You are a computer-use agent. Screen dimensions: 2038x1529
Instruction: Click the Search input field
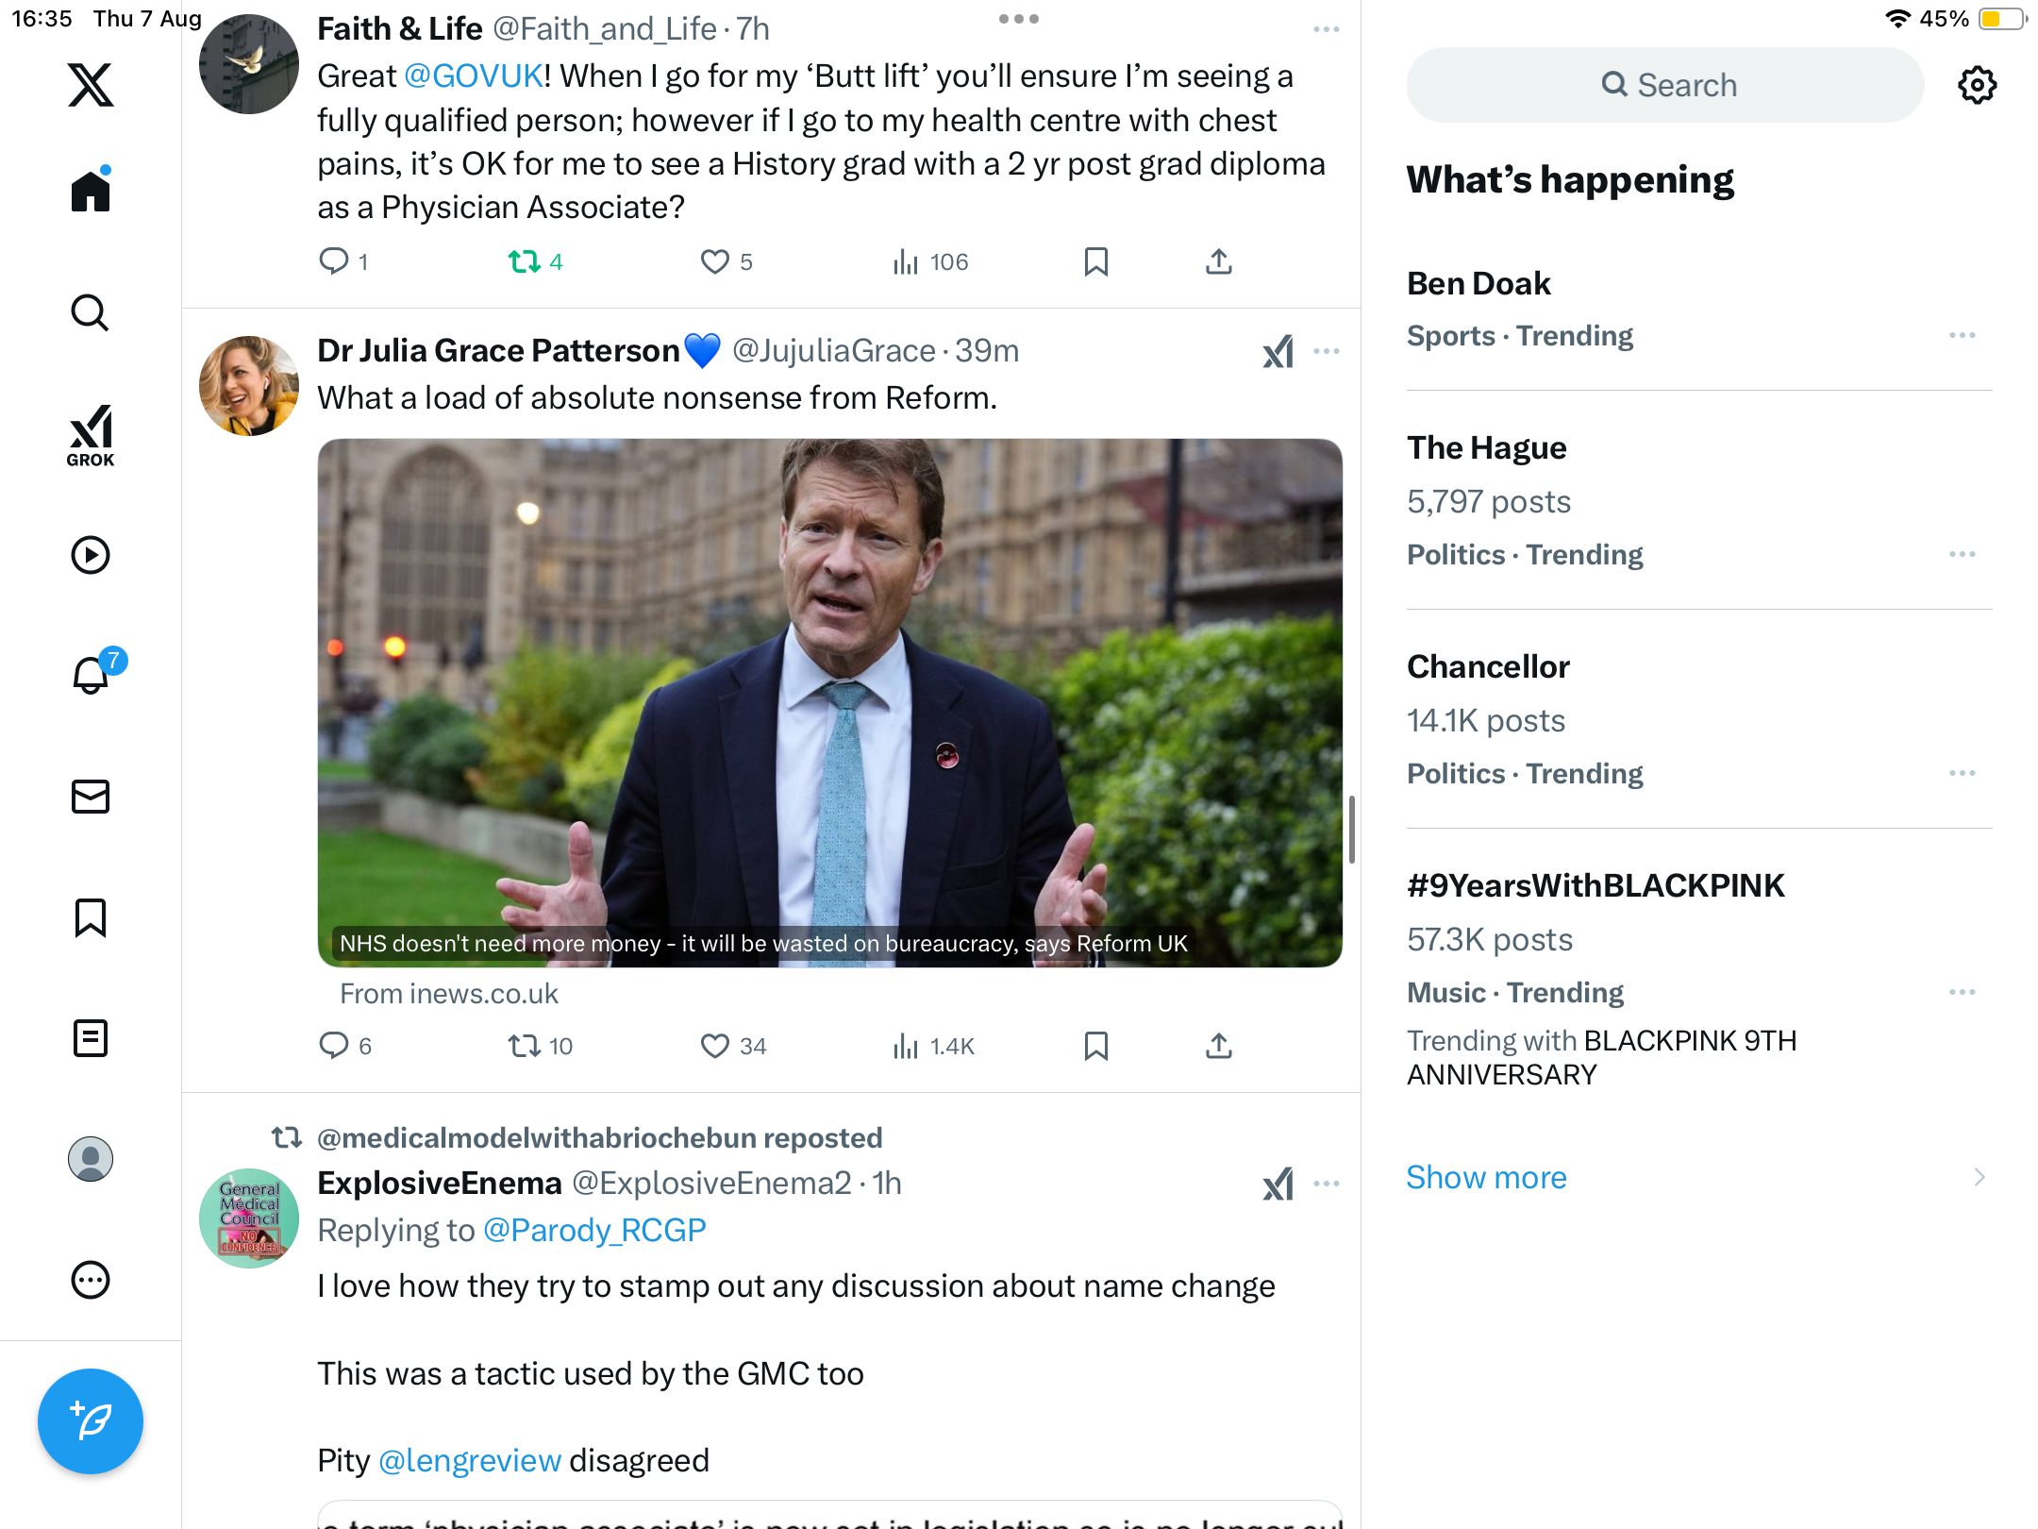1665,85
